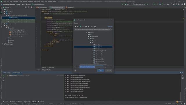Select the drawable-v24 folder row
The width and height of the screenshot is (186, 105).
point(93,47)
